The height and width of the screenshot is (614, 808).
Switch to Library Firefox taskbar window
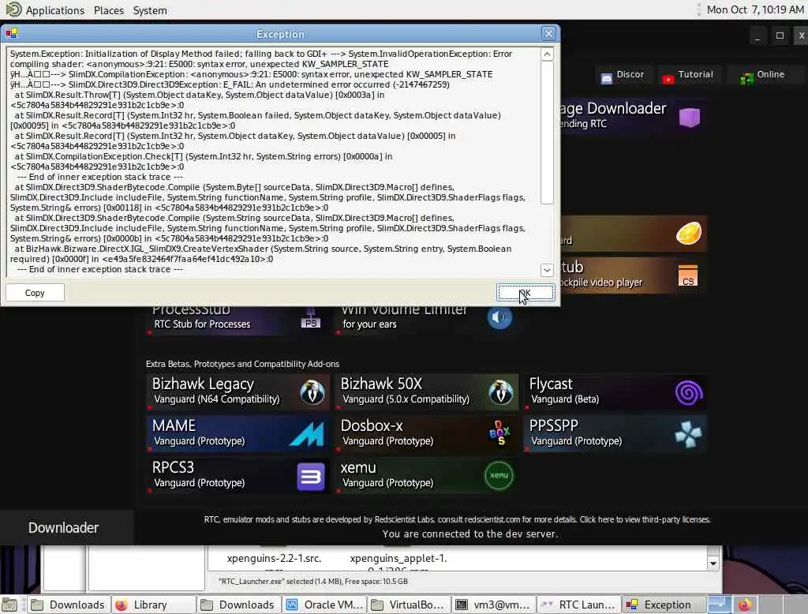pyautogui.click(x=154, y=605)
